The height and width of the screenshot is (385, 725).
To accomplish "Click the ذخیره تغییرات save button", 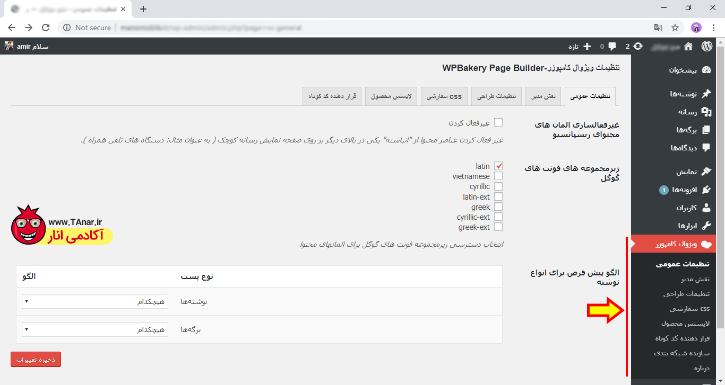I will pyautogui.click(x=36, y=359).
